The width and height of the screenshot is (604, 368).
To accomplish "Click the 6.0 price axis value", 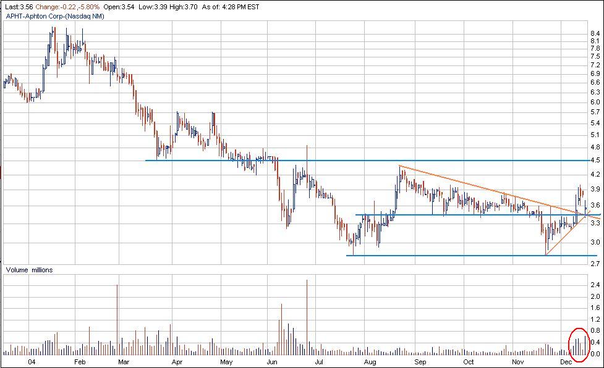I will point(595,102).
